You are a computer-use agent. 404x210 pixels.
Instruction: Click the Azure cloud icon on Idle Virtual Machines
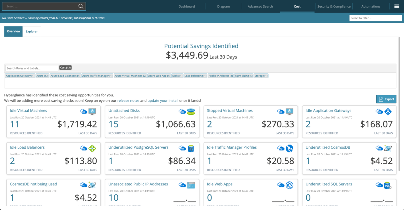[83, 111]
